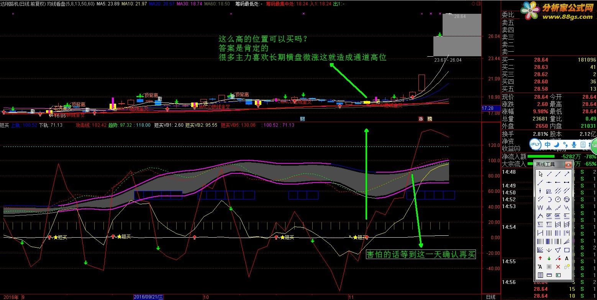Click the 短买 indicator name
The image size is (597, 300).
[5, 125]
